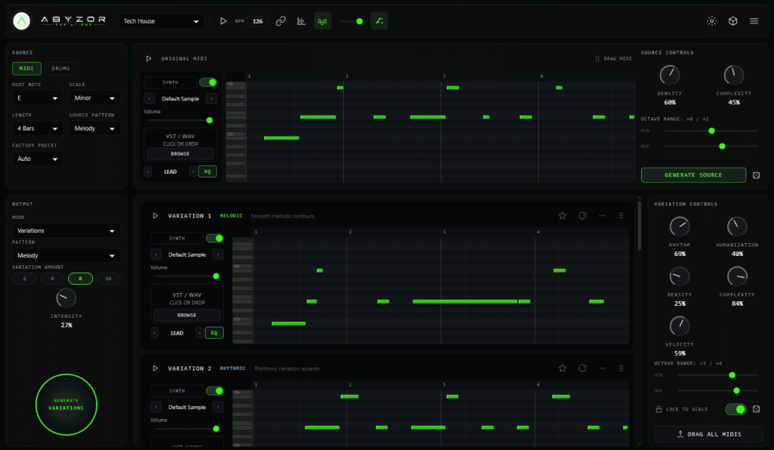Play the Original MIDI clip
This screenshot has height=450, width=774.
(149, 59)
